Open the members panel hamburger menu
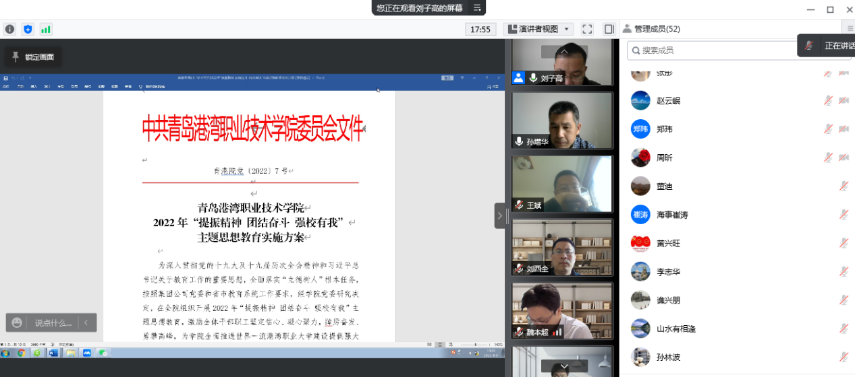Screen dimensions: 855x377 850,28
